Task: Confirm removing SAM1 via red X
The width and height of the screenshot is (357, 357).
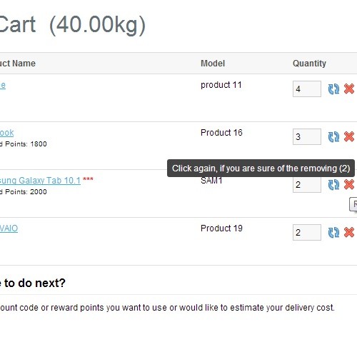Action: click(x=349, y=184)
